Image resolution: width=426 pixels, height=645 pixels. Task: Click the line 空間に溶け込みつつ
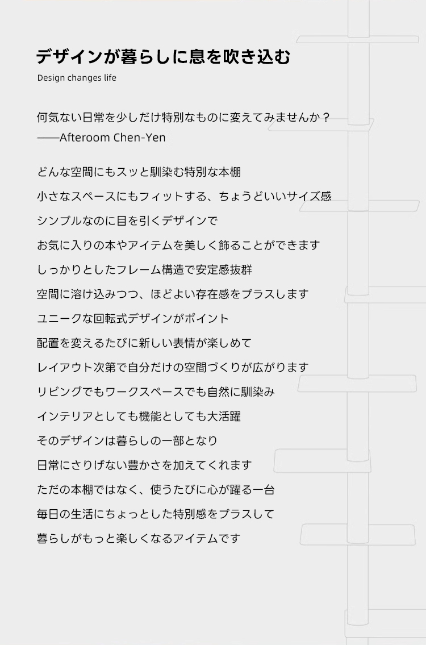point(173,294)
